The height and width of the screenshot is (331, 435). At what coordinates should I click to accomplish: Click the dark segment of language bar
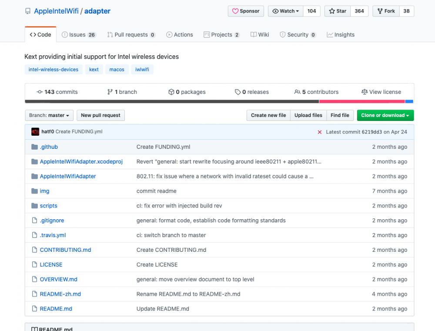pos(172,101)
